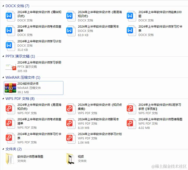This screenshot has width=188, height=170.
Task: Select file name 2024年上半年软件设计师学习手册
Action: [39, 63]
